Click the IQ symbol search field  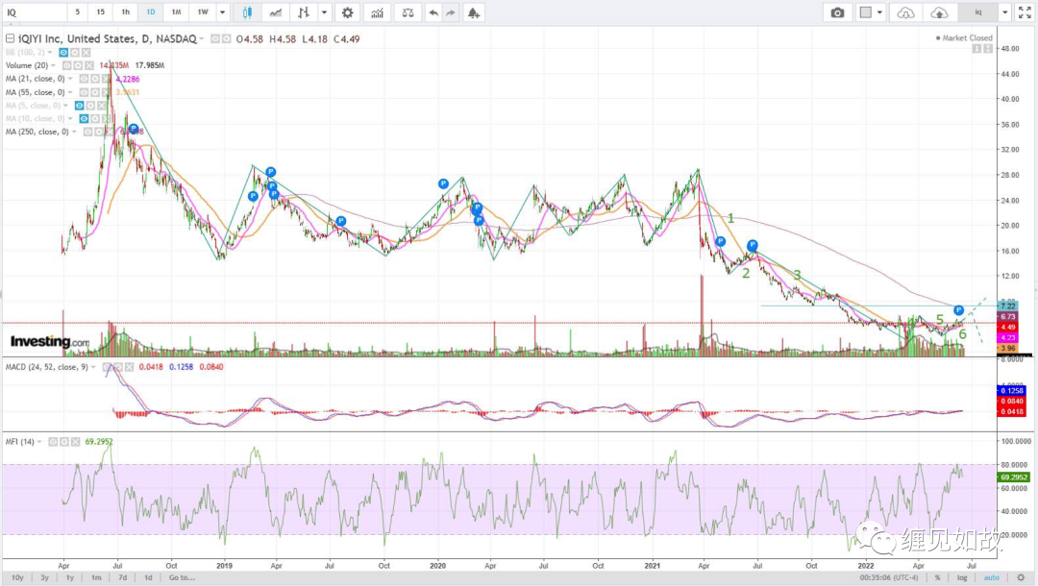point(35,12)
